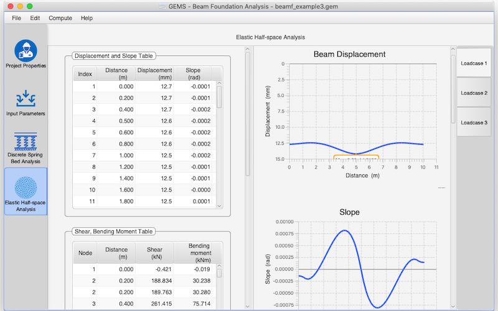Switch to the Loadcase 1 tab
This screenshot has height=311, width=498.
tap(474, 63)
